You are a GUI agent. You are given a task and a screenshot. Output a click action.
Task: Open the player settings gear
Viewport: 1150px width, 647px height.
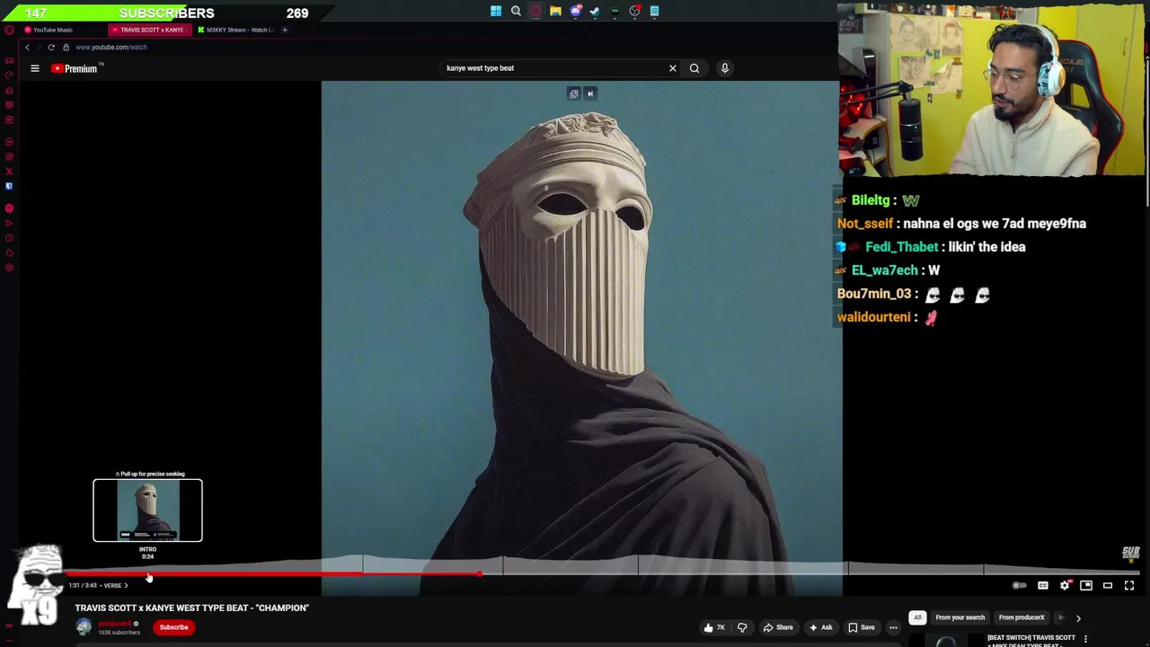click(1065, 586)
